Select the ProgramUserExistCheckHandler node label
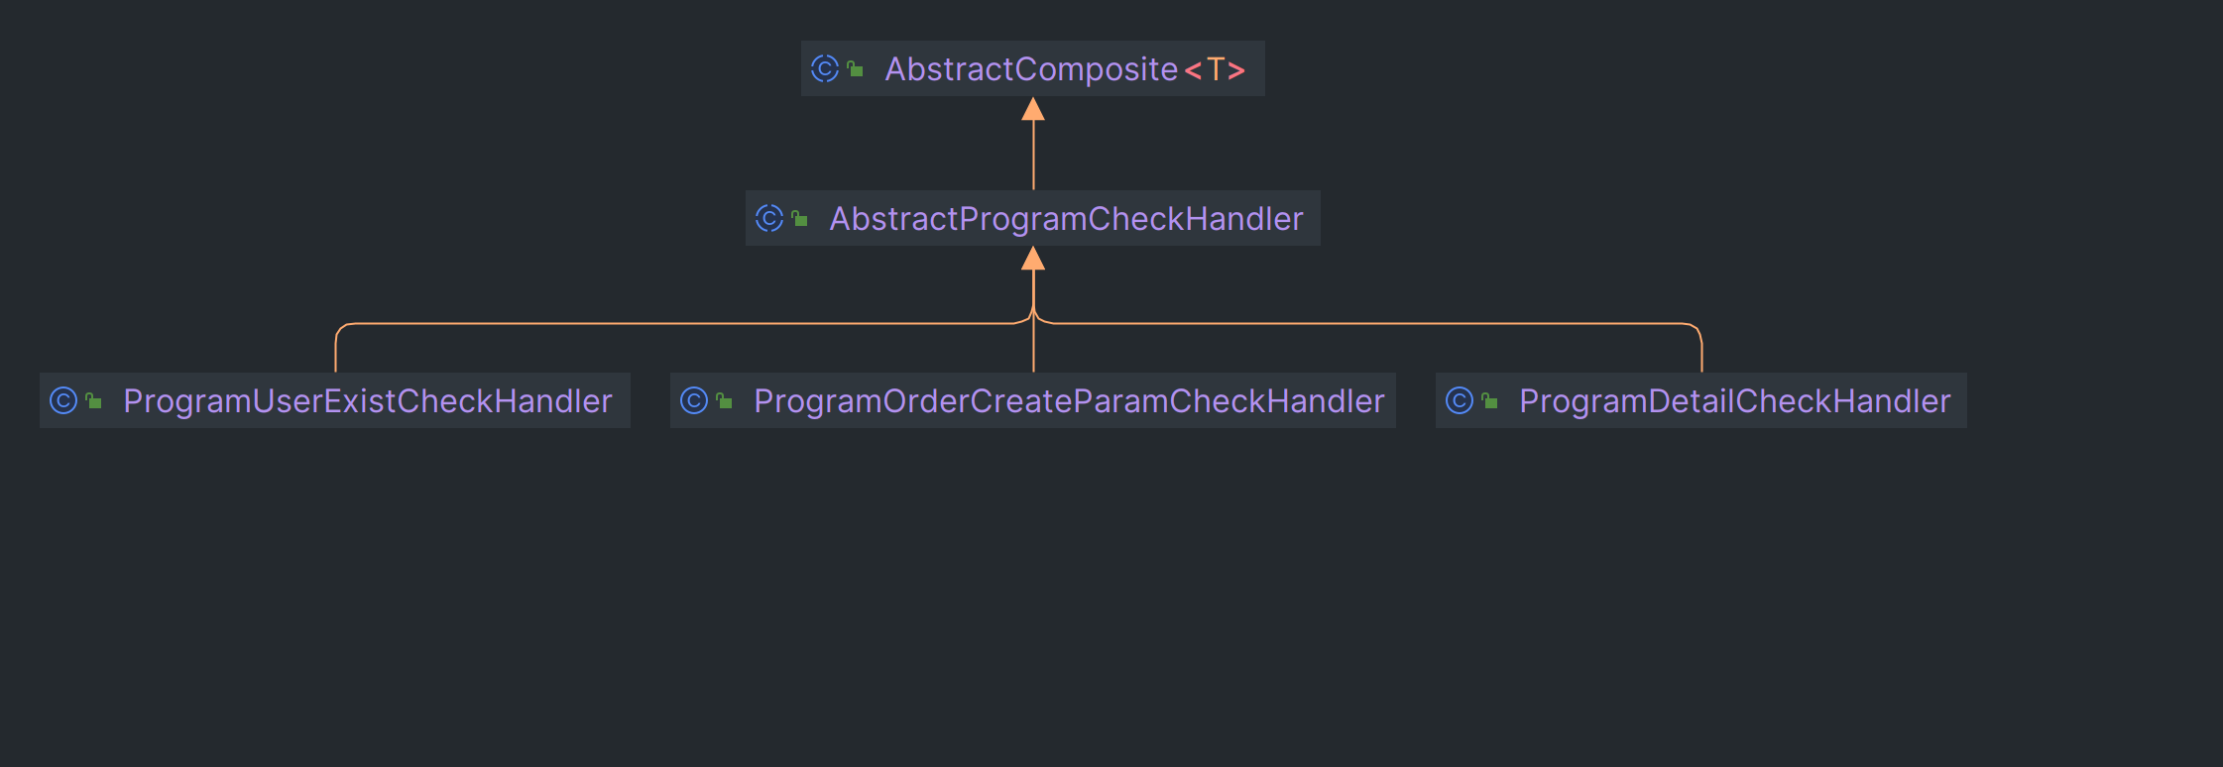Image resolution: width=2223 pixels, height=767 pixels. (368, 401)
